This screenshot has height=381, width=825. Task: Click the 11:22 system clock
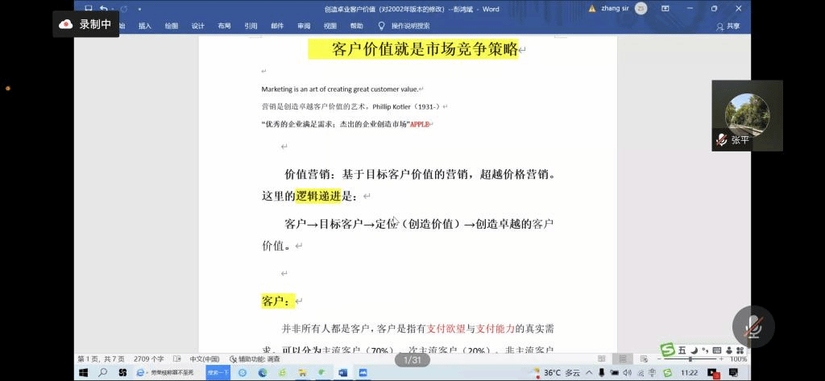pyautogui.click(x=689, y=373)
